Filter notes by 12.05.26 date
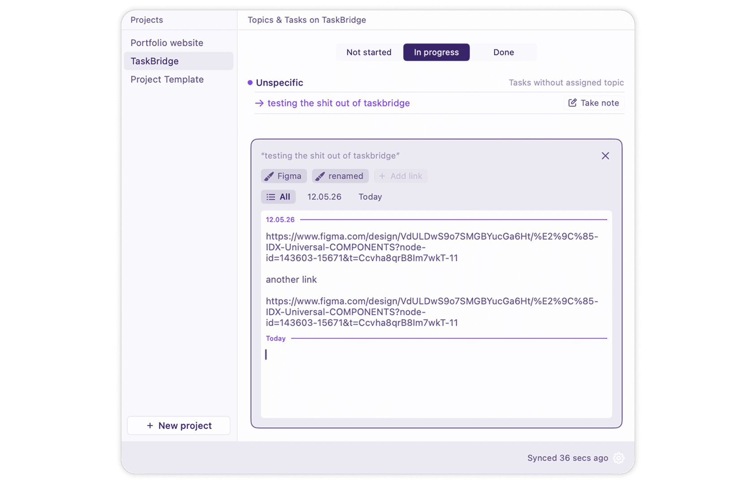Image resolution: width=756 pixels, height=484 pixels. coord(324,197)
